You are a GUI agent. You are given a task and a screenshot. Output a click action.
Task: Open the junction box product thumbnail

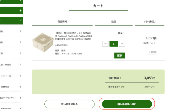(42, 44)
